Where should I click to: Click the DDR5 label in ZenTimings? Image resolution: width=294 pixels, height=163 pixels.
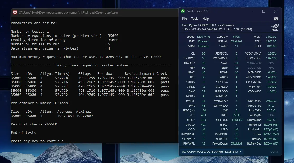pyautogui.click(x=274, y=152)
